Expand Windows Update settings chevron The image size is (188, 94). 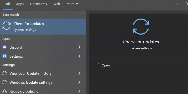79,82
